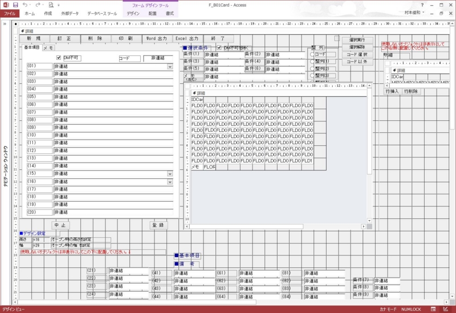Click the 印刷 button
The height and width of the screenshot is (313, 456).
(126, 38)
